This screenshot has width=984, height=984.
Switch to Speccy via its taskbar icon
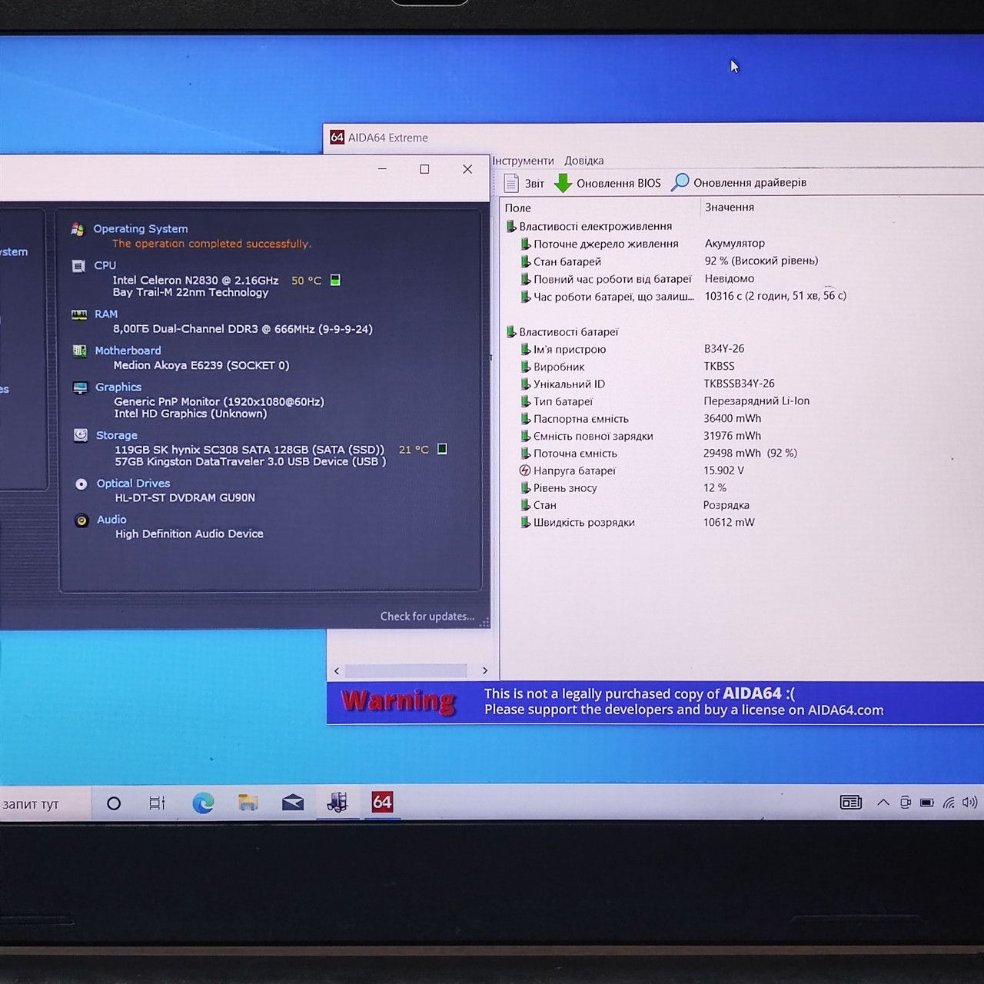coord(337,803)
